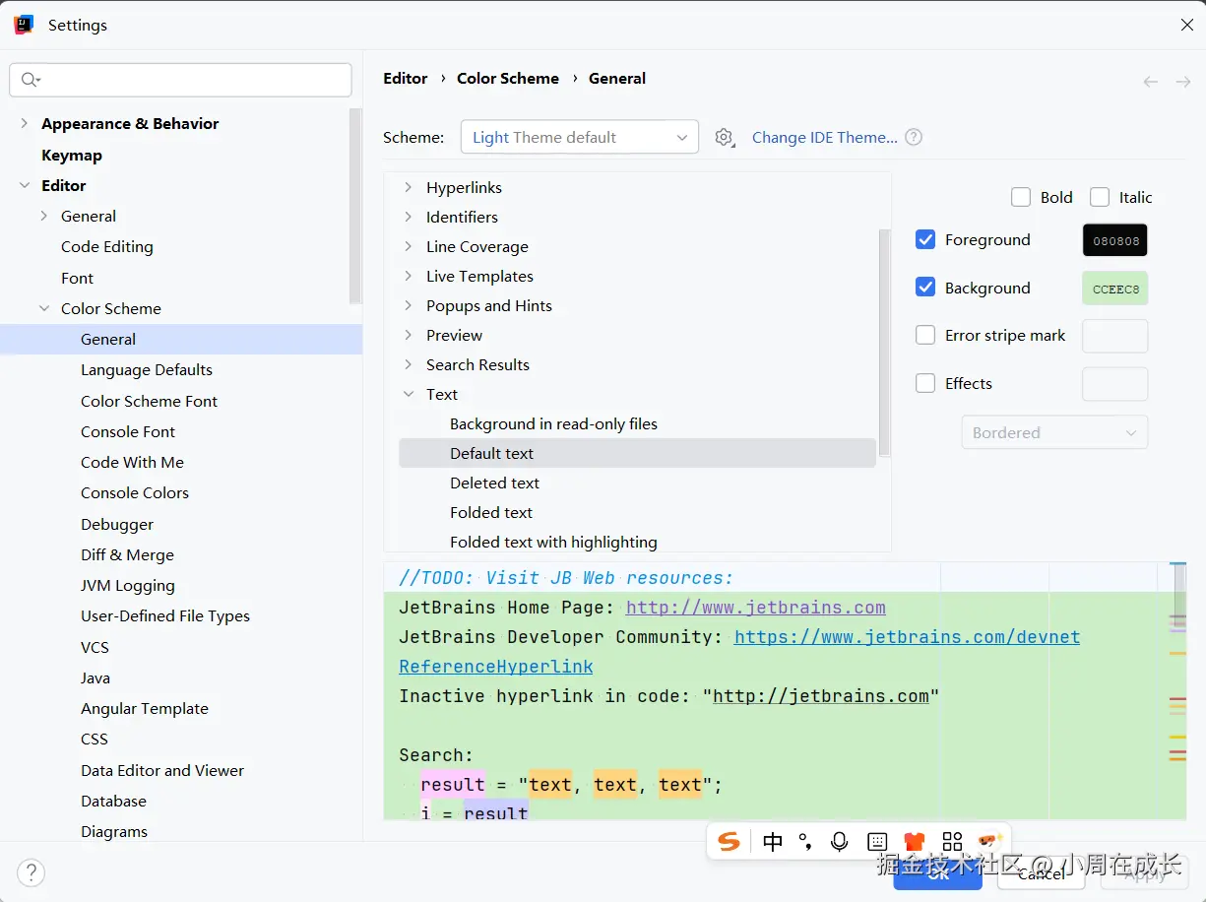The height and width of the screenshot is (902, 1206).
Task: Select Keymap in the settings tree
Action: 72,155
